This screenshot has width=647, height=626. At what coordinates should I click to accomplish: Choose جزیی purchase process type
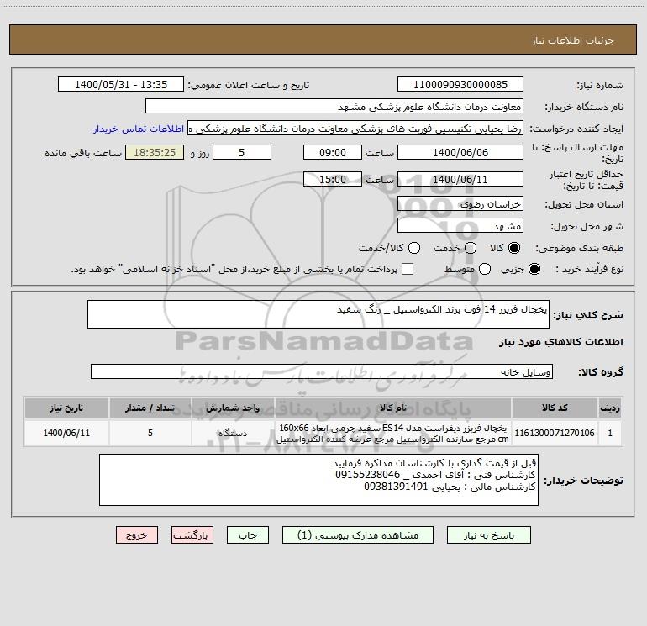click(x=534, y=269)
